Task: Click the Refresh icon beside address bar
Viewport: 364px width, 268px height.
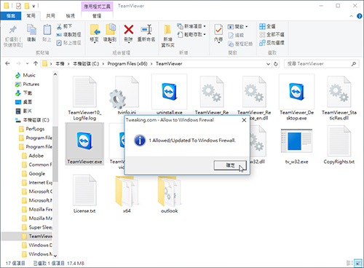Action: 275,64
